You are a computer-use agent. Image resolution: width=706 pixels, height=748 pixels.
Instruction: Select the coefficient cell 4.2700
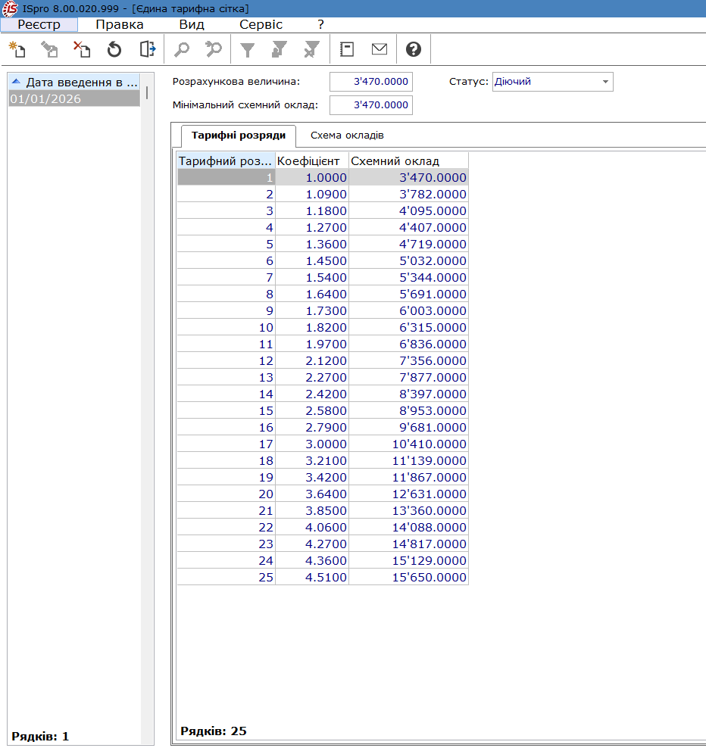tap(312, 544)
